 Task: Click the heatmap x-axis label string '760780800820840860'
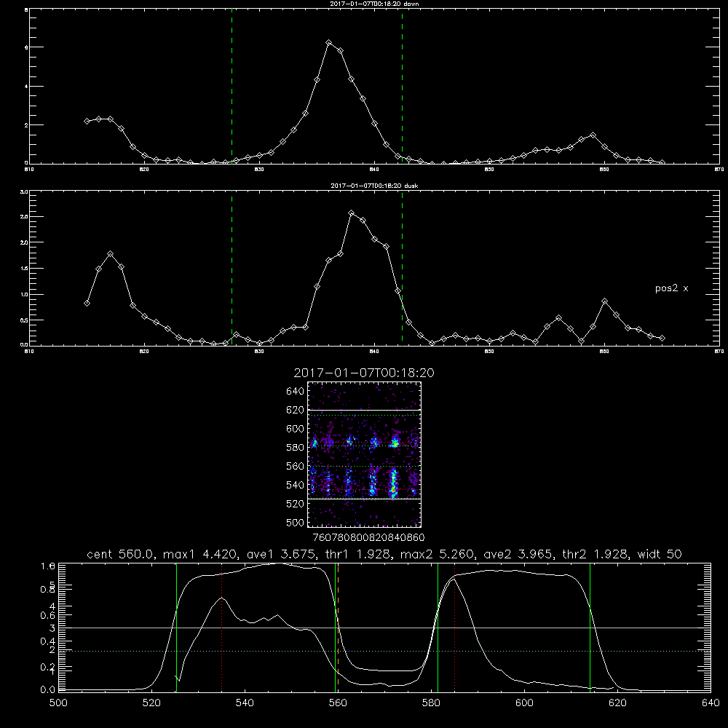[x=368, y=538]
